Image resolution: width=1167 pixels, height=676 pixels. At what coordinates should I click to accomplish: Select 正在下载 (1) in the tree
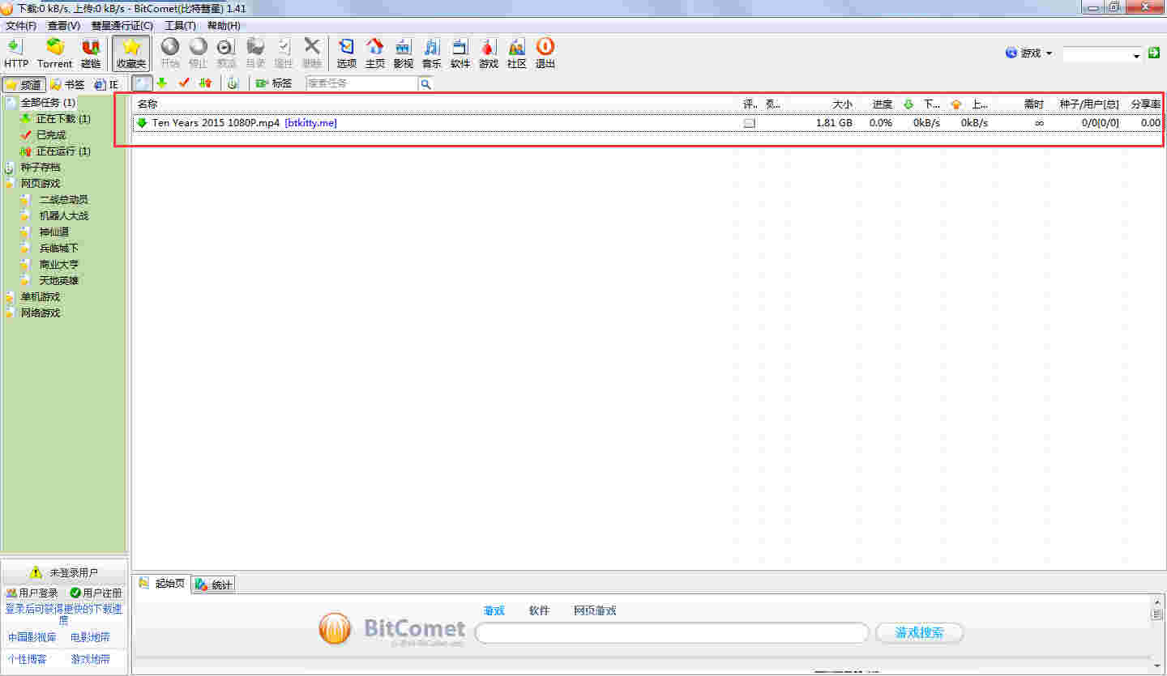(x=63, y=119)
